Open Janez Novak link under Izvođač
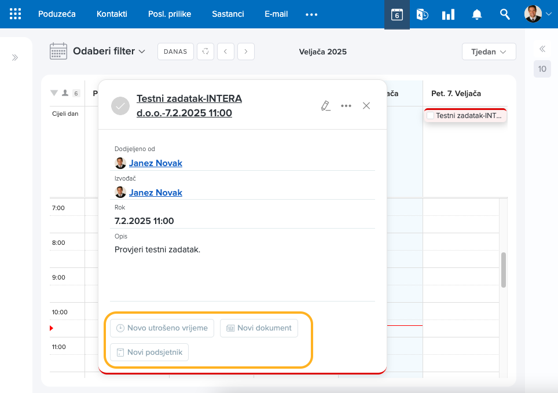Screen dimensions: 558x393 click(x=155, y=193)
